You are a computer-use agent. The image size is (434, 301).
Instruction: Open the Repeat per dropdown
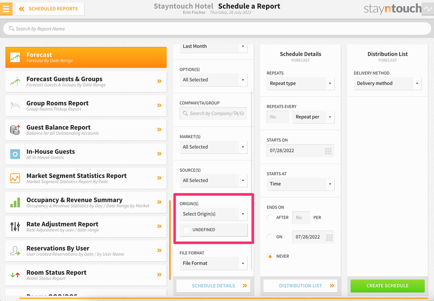point(314,117)
